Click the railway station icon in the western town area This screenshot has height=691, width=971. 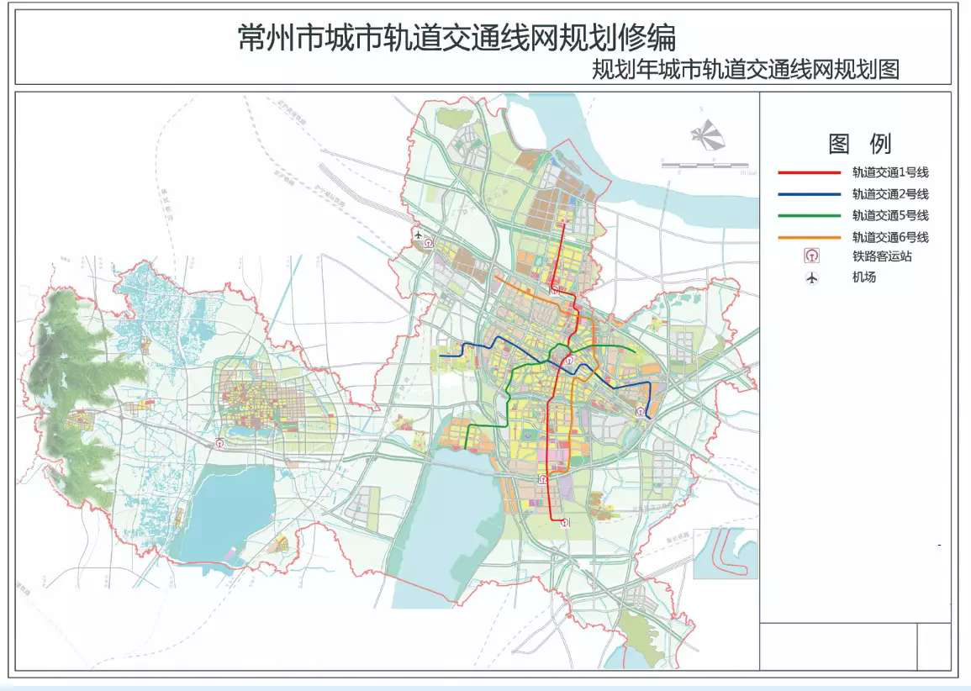[220, 443]
